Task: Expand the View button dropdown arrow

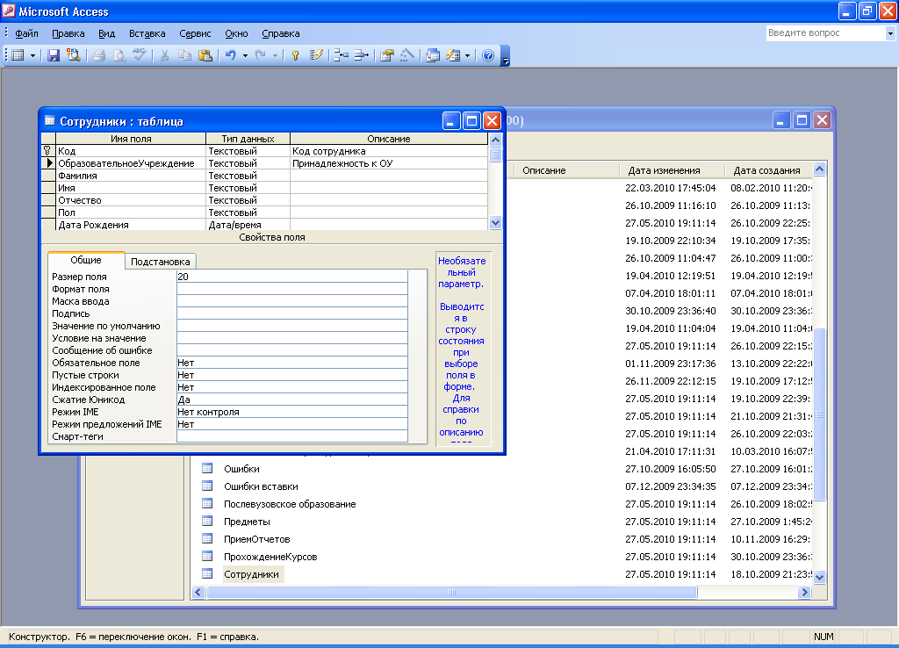Action: [x=32, y=55]
